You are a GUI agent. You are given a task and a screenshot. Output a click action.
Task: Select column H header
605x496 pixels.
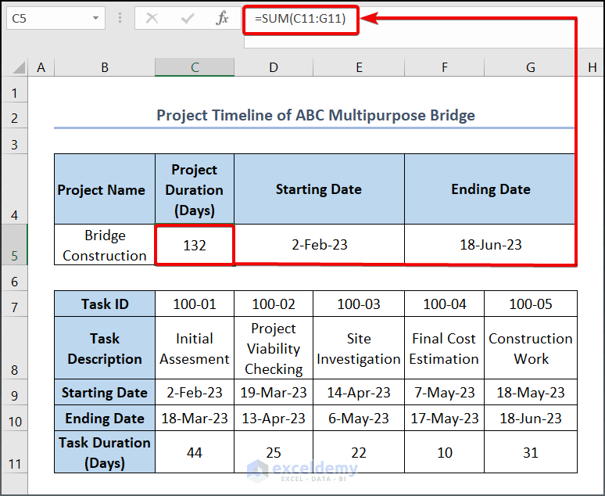pyautogui.click(x=592, y=67)
